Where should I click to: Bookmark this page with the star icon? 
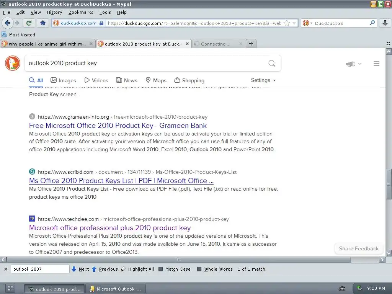pos(287,23)
